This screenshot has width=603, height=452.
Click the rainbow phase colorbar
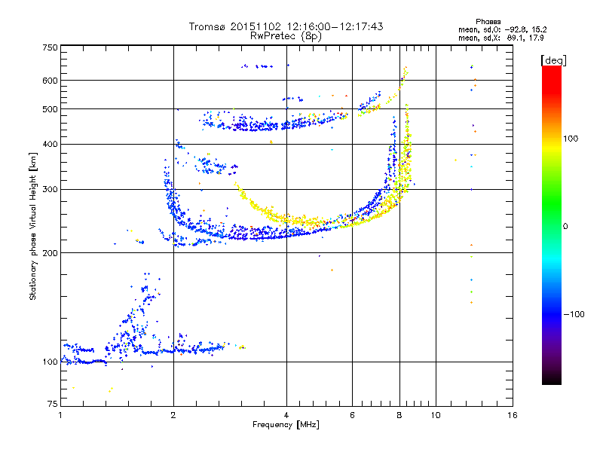click(552, 224)
